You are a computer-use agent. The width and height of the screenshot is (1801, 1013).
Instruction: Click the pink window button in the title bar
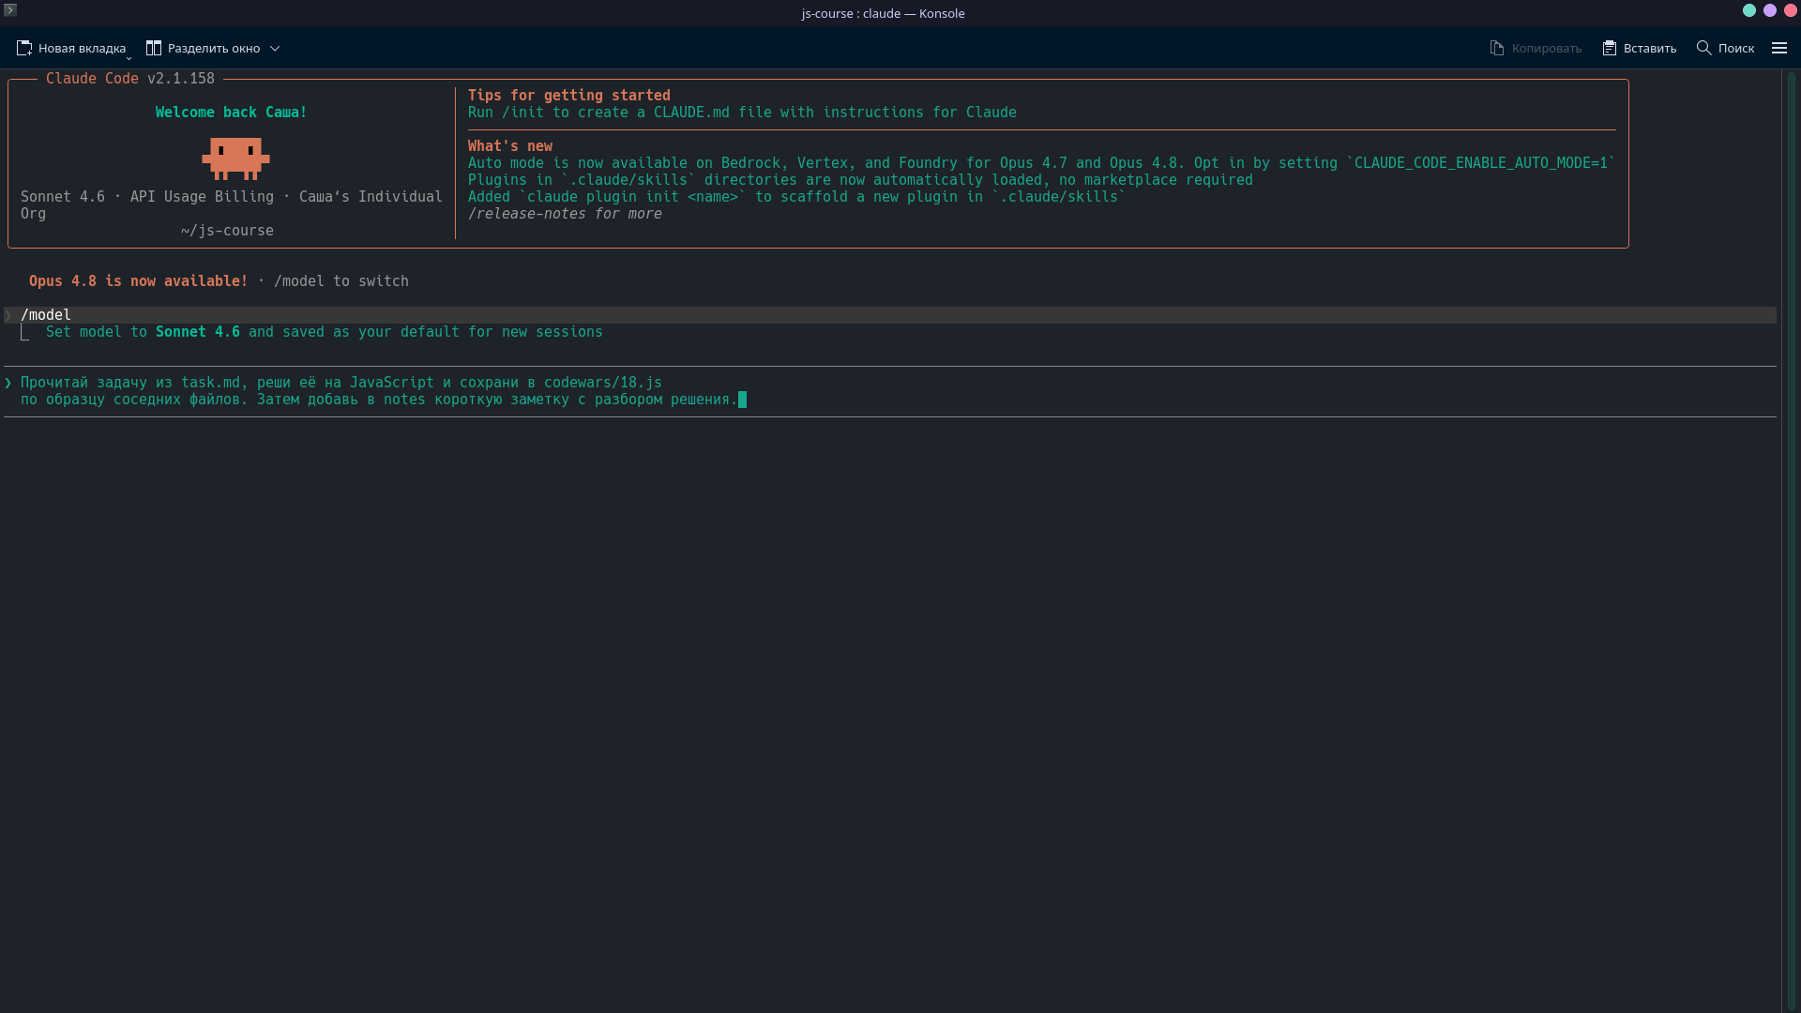1791,10
